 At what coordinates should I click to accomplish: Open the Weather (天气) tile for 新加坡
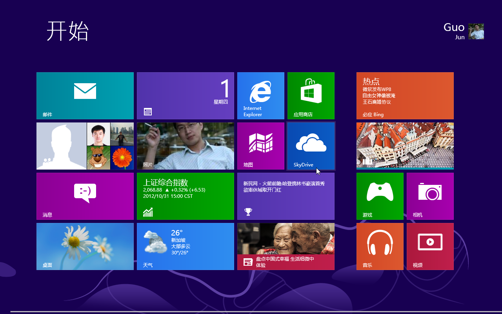coord(185,246)
